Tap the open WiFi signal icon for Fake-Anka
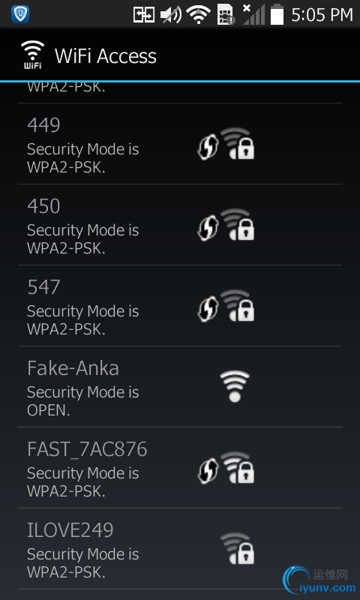Viewport: 360px width, 600px height. tap(235, 386)
